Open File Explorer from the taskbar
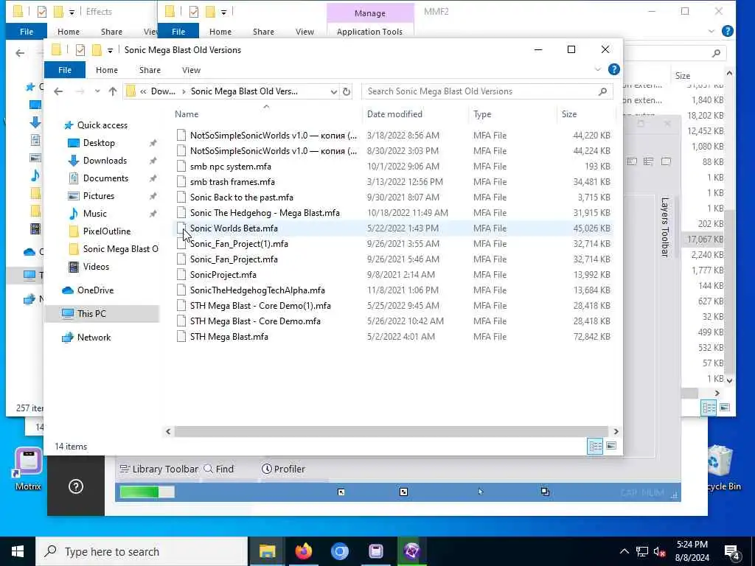Viewport: 755px width, 566px height. [267, 551]
